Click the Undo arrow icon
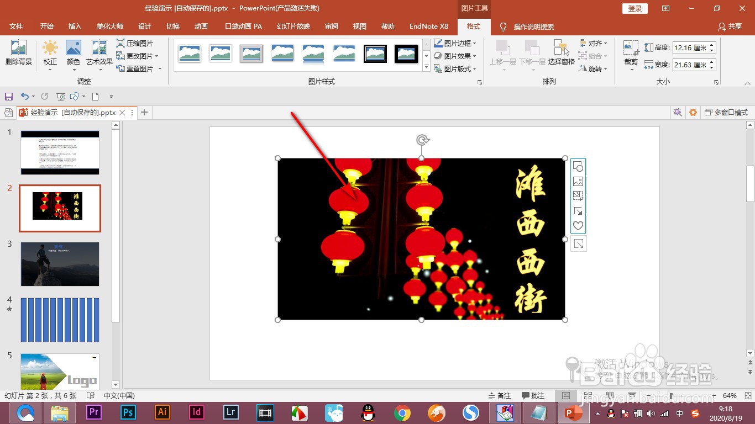The image size is (755, 424). pyautogui.click(x=24, y=97)
